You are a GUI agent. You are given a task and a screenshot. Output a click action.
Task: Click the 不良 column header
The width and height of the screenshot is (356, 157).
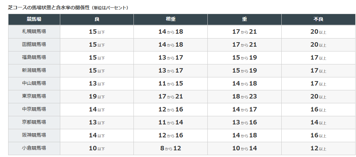point(318,19)
